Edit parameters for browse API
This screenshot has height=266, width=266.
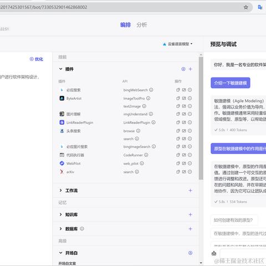(x=184, y=131)
